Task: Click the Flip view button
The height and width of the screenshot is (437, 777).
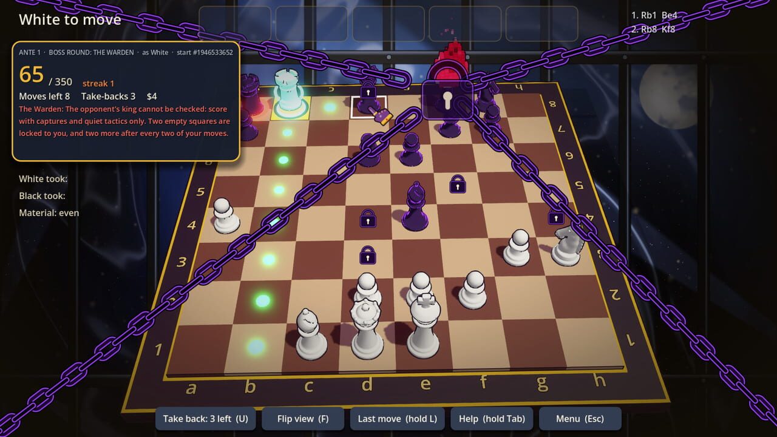Action: [x=303, y=419]
